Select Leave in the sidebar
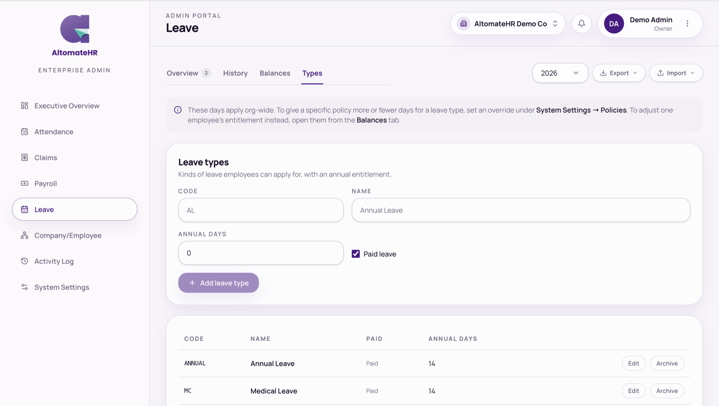 click(x=75, y=209)
